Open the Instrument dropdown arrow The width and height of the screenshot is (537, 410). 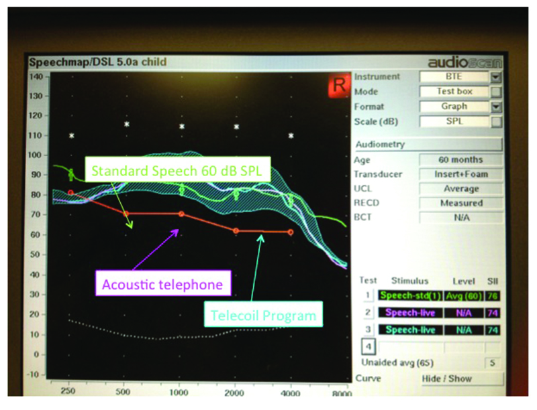click(496, 77)
